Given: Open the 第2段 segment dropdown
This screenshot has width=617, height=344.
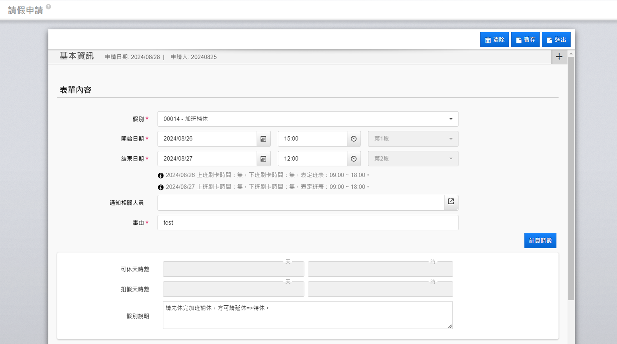Looking at the screenshot, I should coord(413,159).
